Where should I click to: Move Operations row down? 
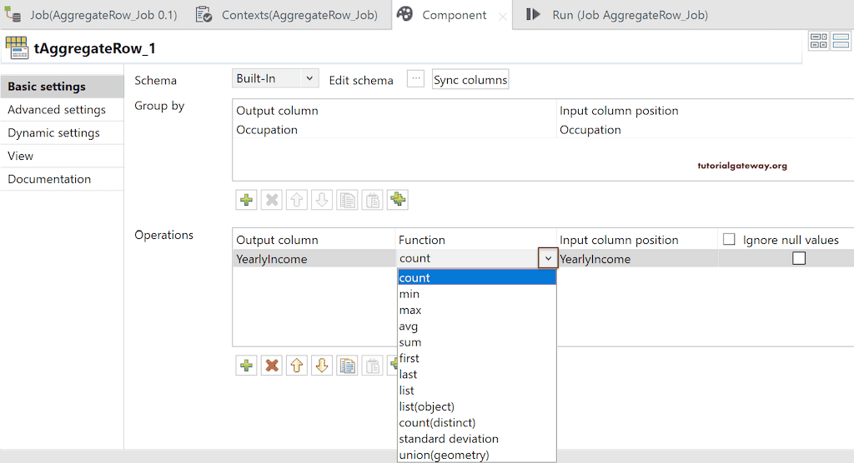[x=322, y=365]
